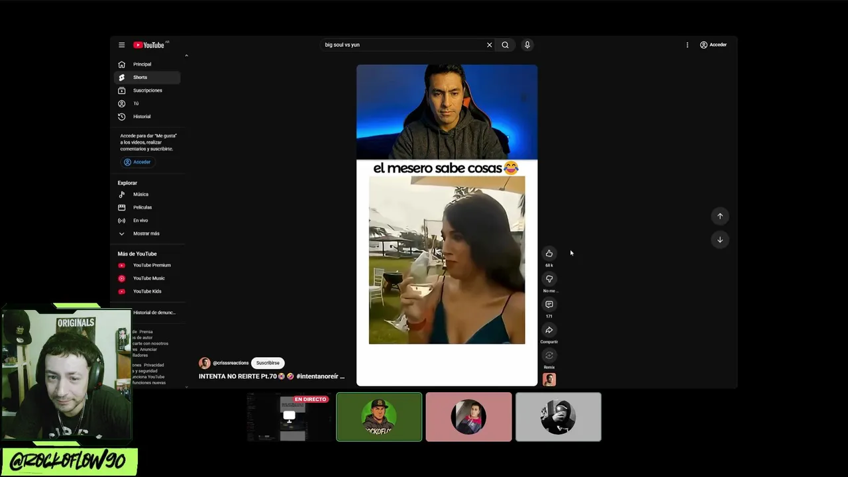848x477 pixels.
Task: Open Historial de denuncias item
Action: point(154,313)
